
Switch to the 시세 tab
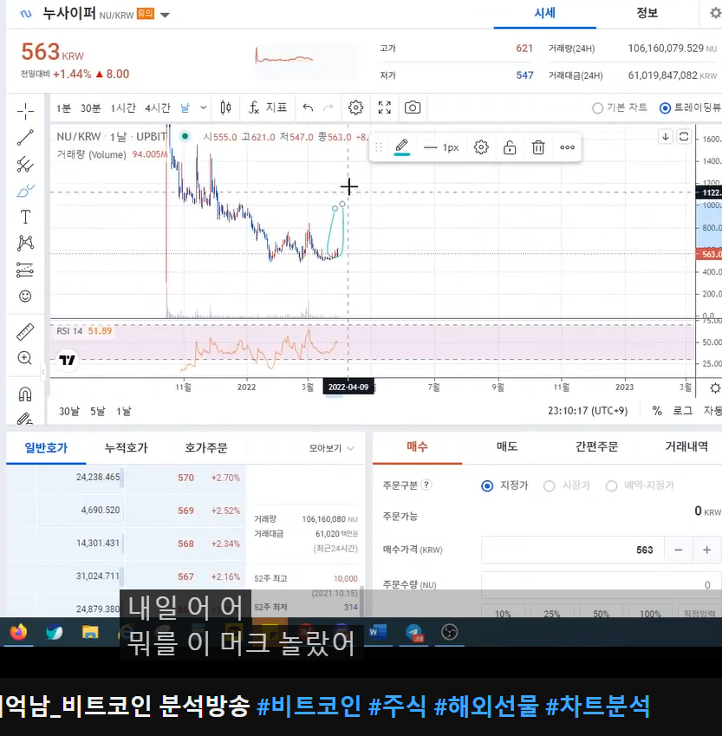tap(544, 13)
